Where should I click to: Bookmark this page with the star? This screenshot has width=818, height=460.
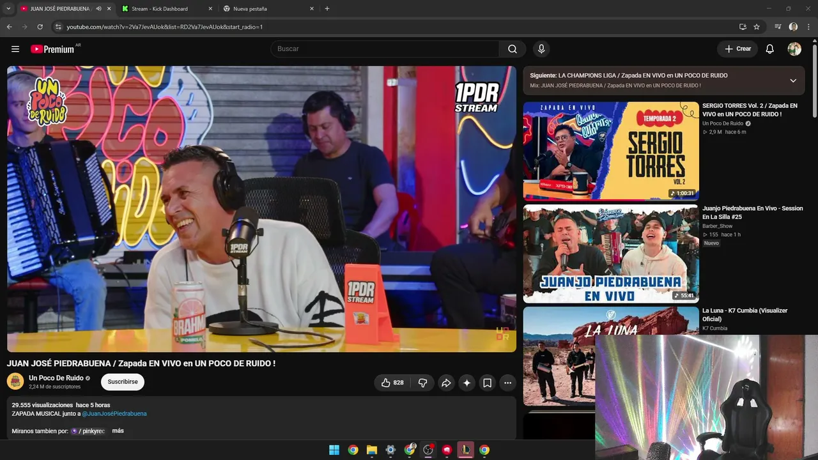point(757,27)
